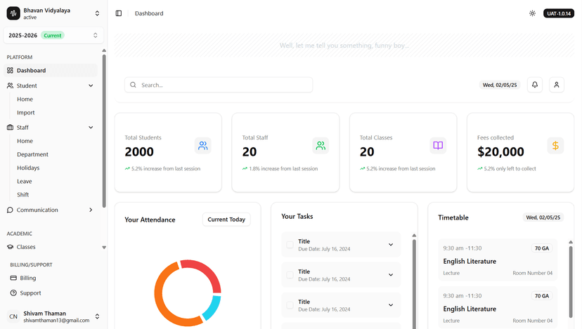Toggle the sidebar panel icon
582x329 pixels.
tap(119, 13)
